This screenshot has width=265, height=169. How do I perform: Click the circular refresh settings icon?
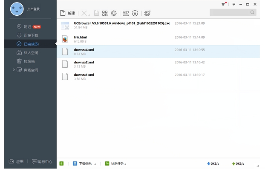click(114, 13)
